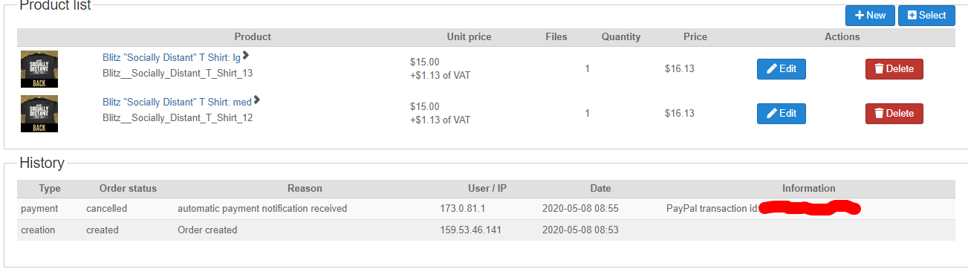Image resolution: width=968 pixels, height=269 pixels.
Task: Click the Select product button
Action: (926, 16)
